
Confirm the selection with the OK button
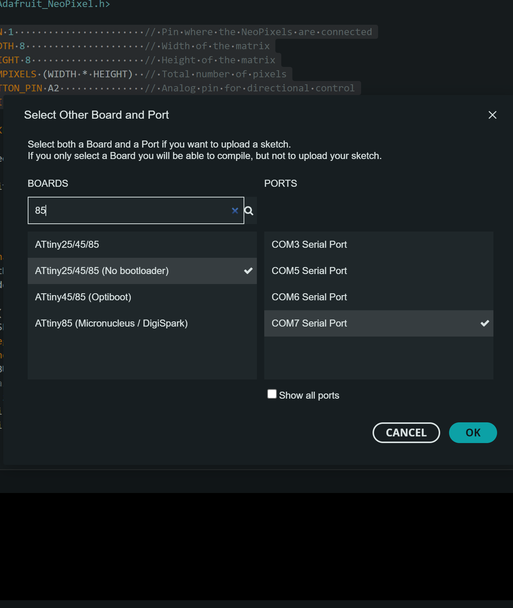[x=473, y=433]
